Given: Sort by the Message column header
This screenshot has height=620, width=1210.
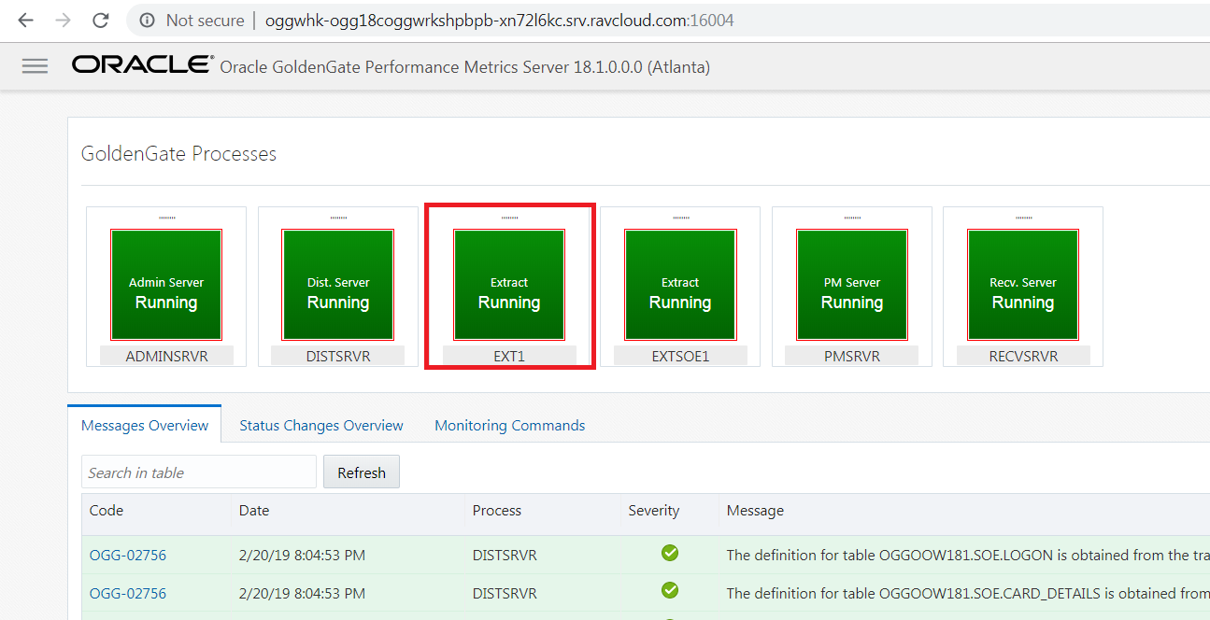Looking at the screenshot, I should [755, 511].
